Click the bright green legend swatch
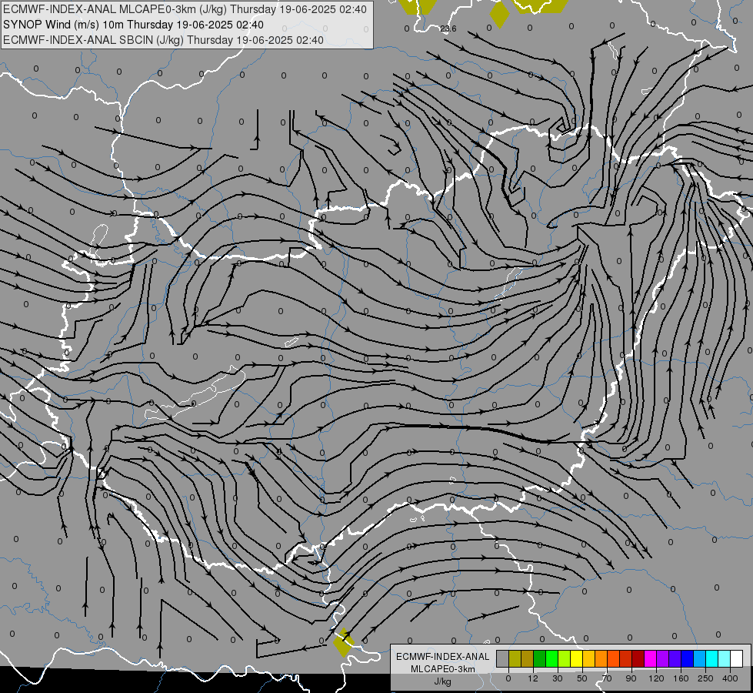This screenshot has height=693, width=753. point(552,659)
